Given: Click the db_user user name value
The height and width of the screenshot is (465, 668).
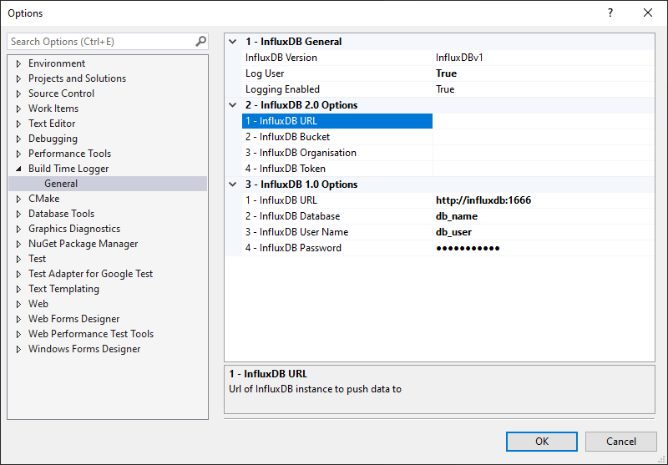Looking at the screenshot, I should coord(453,232).
